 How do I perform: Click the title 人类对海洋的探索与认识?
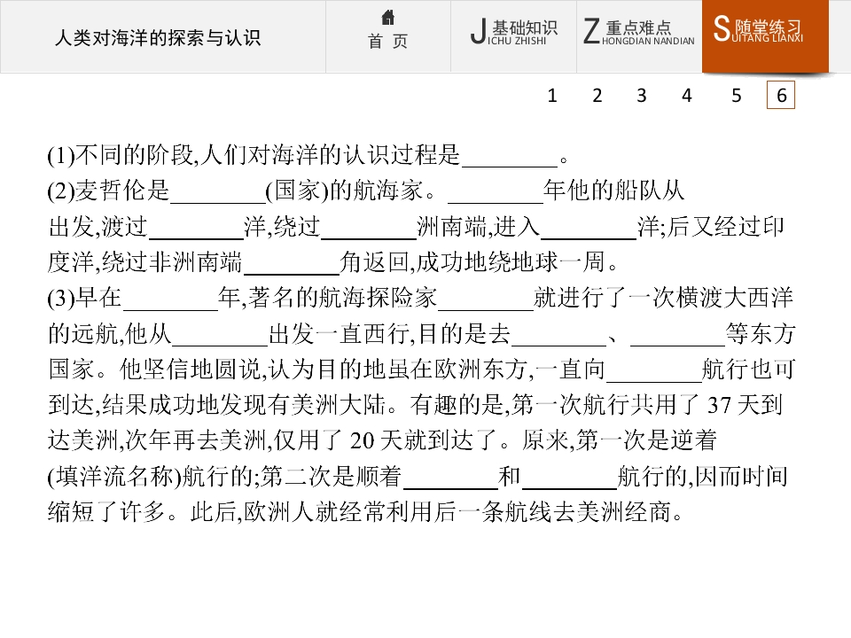[x=158, y=38]
